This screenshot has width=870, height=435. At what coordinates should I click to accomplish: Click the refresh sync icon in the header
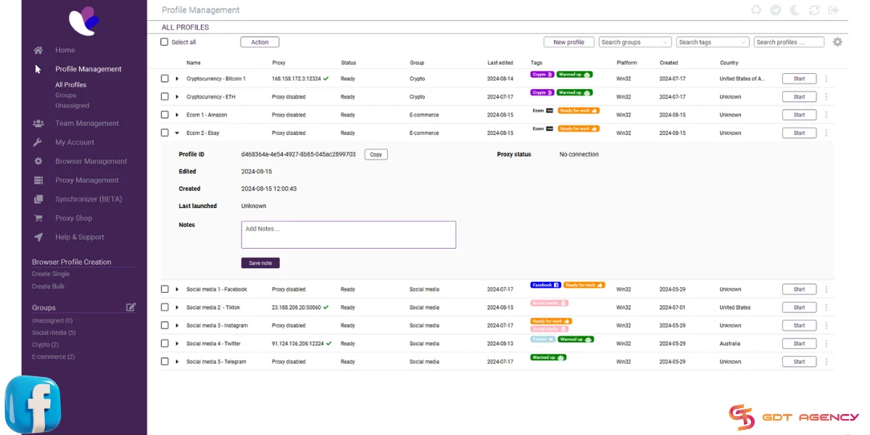814,10
